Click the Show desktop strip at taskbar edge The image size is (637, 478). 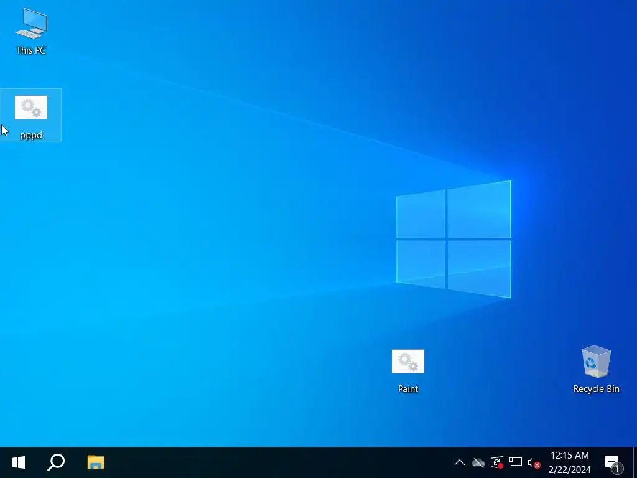635,462
